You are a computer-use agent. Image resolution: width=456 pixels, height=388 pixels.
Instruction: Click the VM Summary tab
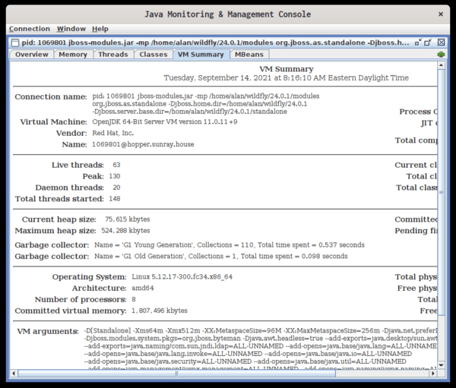pyautogui.click(x=201, y=55)
